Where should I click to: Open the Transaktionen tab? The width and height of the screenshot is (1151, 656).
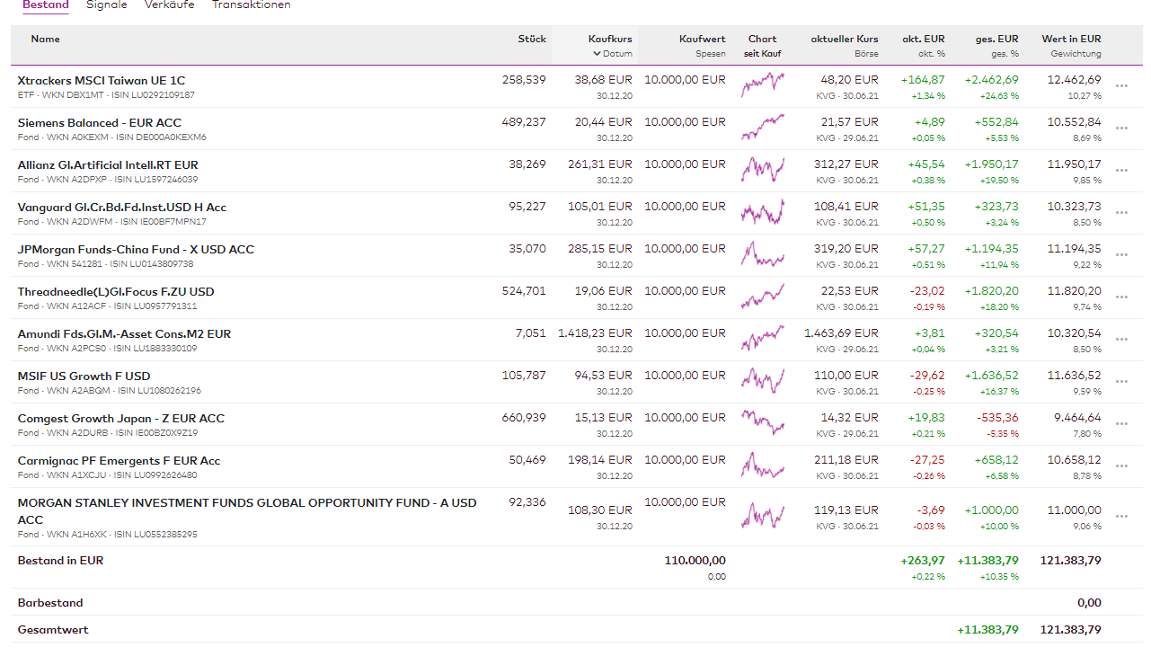[251, 5]
